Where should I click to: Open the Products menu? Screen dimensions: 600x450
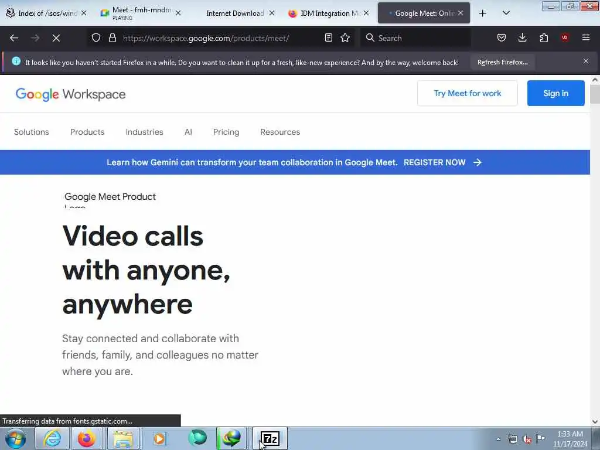[x=87, y=132]
